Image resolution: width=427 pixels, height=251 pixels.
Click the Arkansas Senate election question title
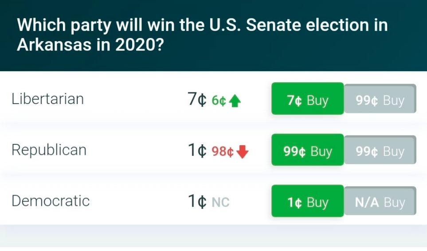pos(202,35)
